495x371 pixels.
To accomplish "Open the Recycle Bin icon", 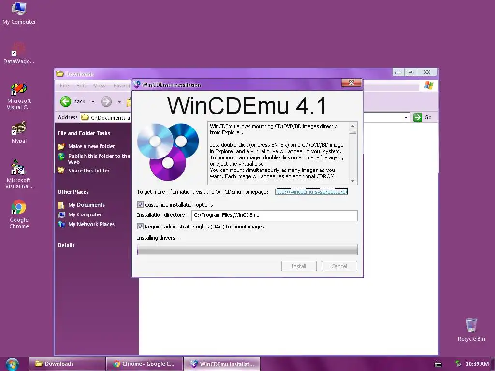I will pos(471,329).
